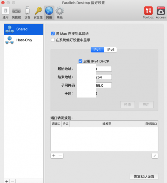Launch Parallels Toolbox
This screenshot has width=167, height=183.
pos(148,13)
